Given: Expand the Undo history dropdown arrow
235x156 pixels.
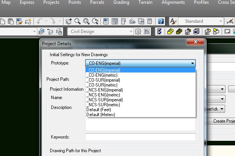Looking at the screenshot, I should [x=46, y=21].
